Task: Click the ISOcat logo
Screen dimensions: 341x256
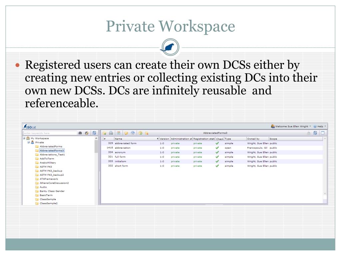Action: [30, 126]
